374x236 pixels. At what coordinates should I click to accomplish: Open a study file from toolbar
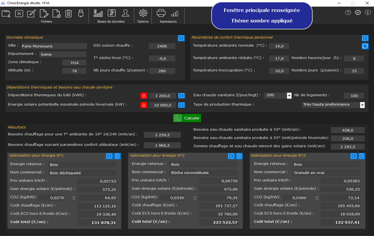tap(6, 14)
